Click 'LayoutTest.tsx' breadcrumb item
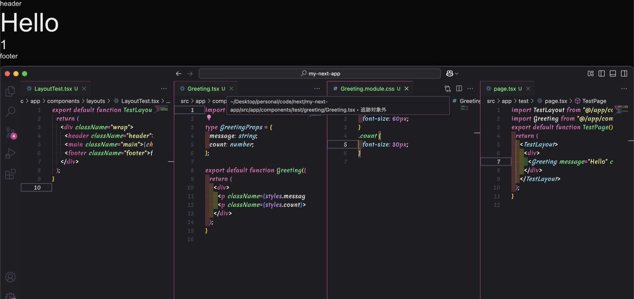 (140, 101)
